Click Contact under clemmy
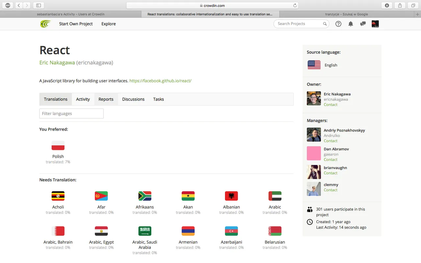The image size is (421, 263). [331, 190]
